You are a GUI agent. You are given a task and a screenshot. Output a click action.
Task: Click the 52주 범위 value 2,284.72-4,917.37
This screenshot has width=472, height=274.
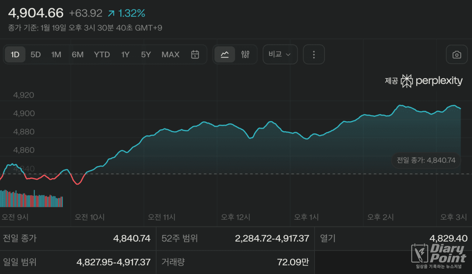pos(272,238)
